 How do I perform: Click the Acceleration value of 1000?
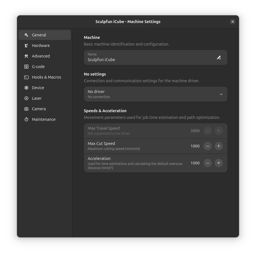pyautogui.click(x=195, y=163)
